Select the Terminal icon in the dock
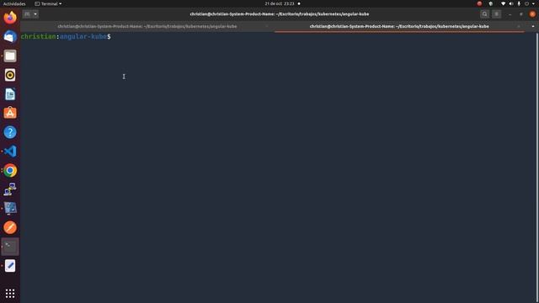Viewport: 539px width, 303px height. click(x=10, y=247)
